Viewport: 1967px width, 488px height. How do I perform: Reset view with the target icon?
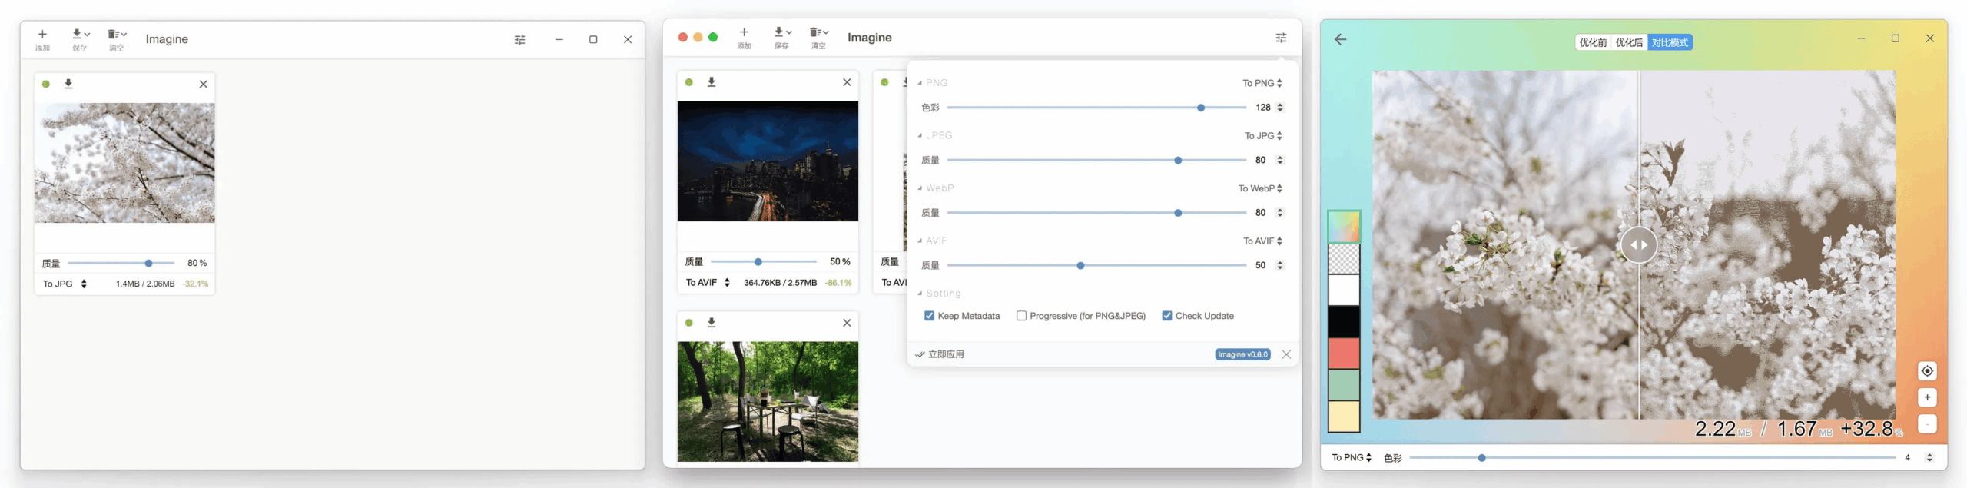click(x=1927, y=371)
